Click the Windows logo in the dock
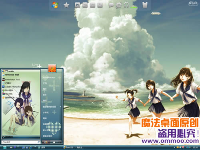Screen dimensions: 200x150 tap(55, 5)
